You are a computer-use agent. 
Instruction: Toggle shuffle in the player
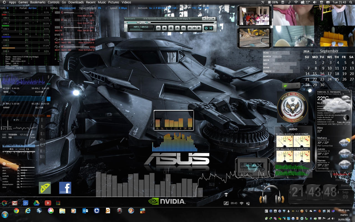tap(211, 28)
